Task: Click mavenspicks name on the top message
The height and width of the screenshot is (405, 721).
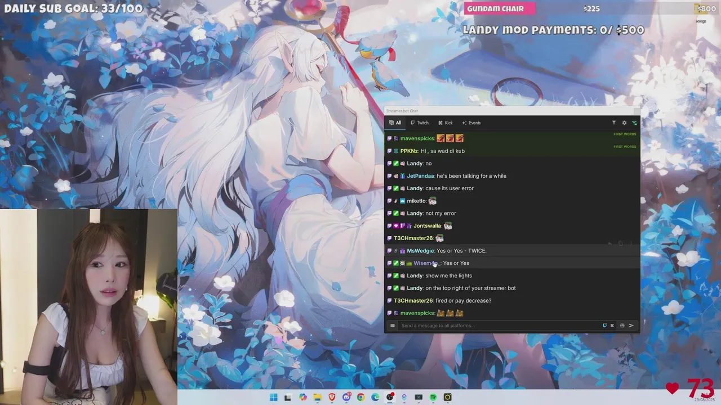Action: (x=417, y=138)
